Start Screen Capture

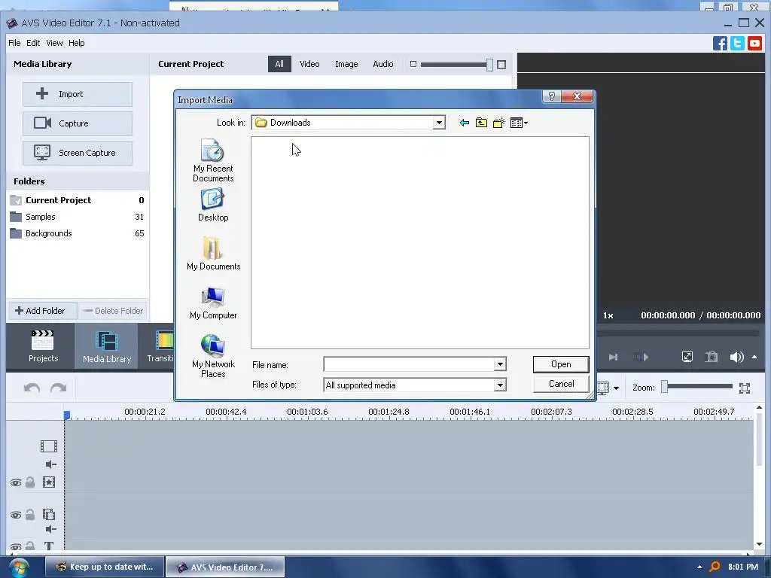click(x=78, y=153)
